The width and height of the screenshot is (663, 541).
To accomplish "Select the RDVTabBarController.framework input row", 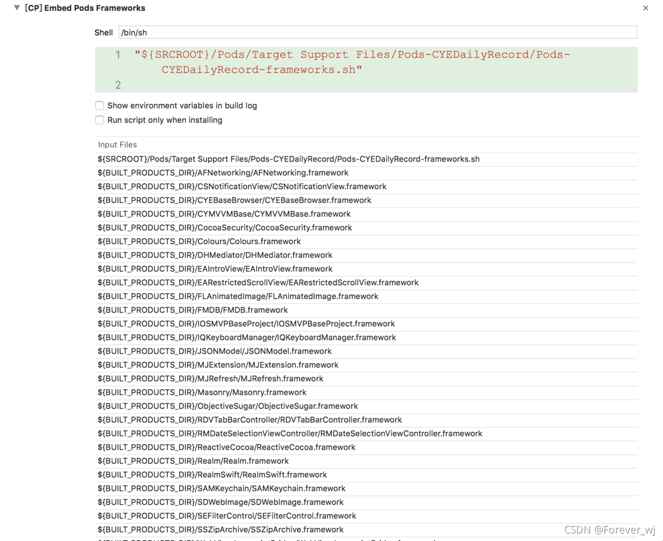I will tap(366, 420).
